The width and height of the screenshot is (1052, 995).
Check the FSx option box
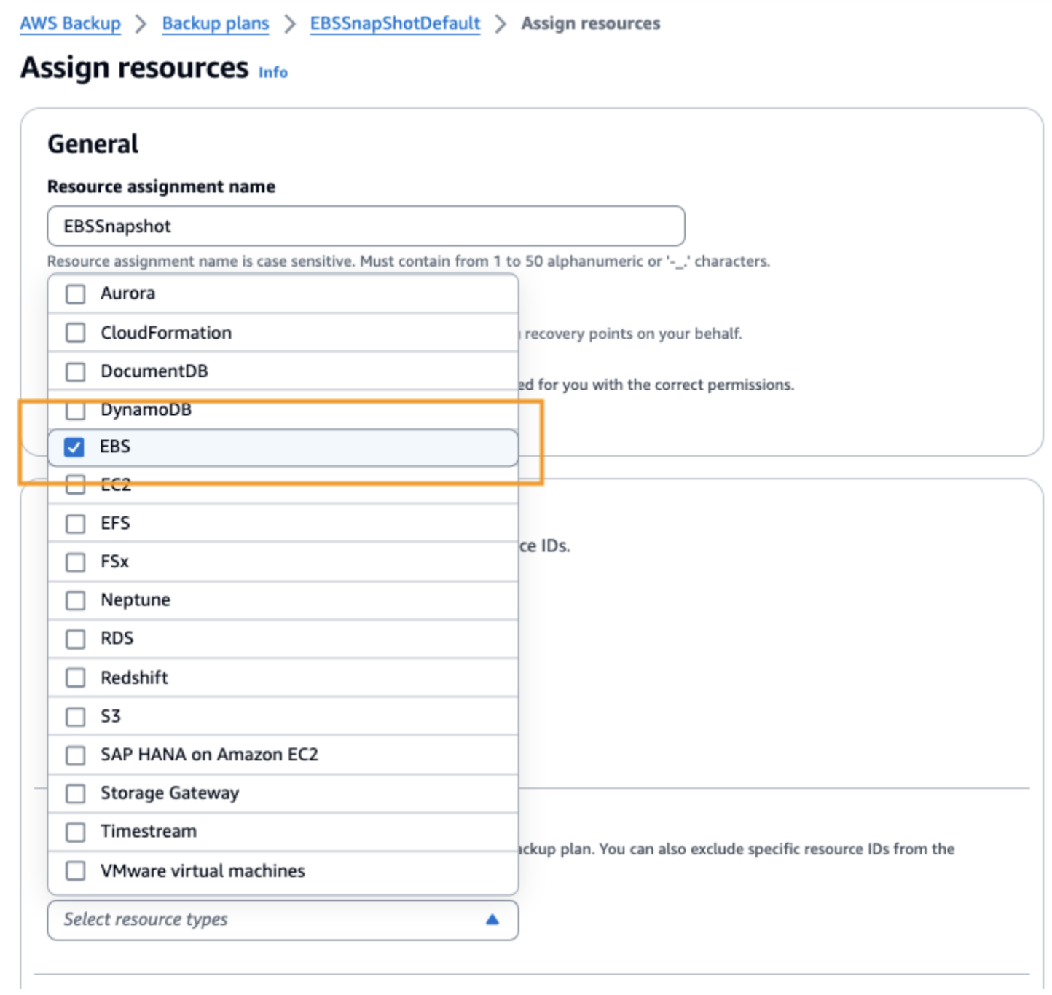[76, 562]
